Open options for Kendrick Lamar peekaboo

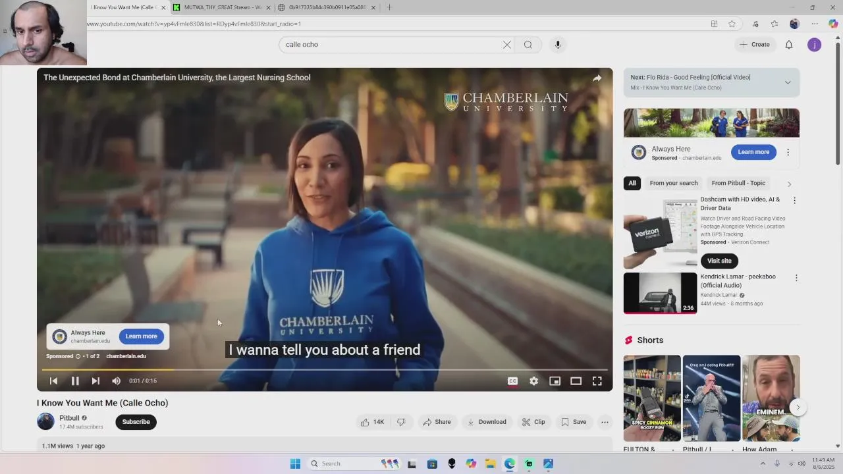[796, 278]
